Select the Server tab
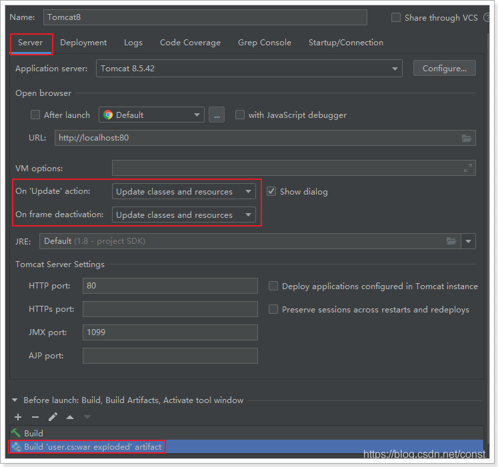 click(x=30, y=43)
